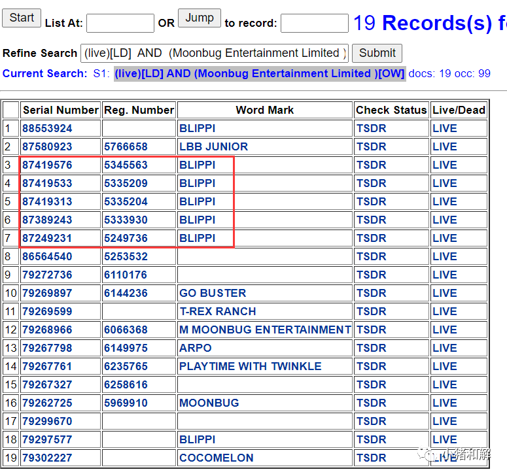507x476 pixels.
Task: Open registration number 6110176
Action: (126, 275)
